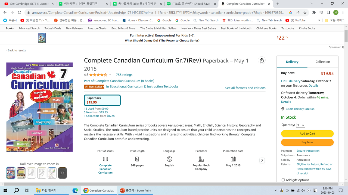
Task: Switch to the Delivery tab
Action: (x=292, y=62)
